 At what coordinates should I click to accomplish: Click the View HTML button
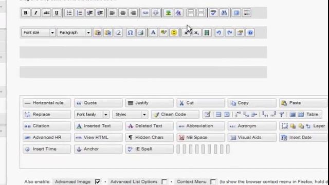click(x=98, y=138)
